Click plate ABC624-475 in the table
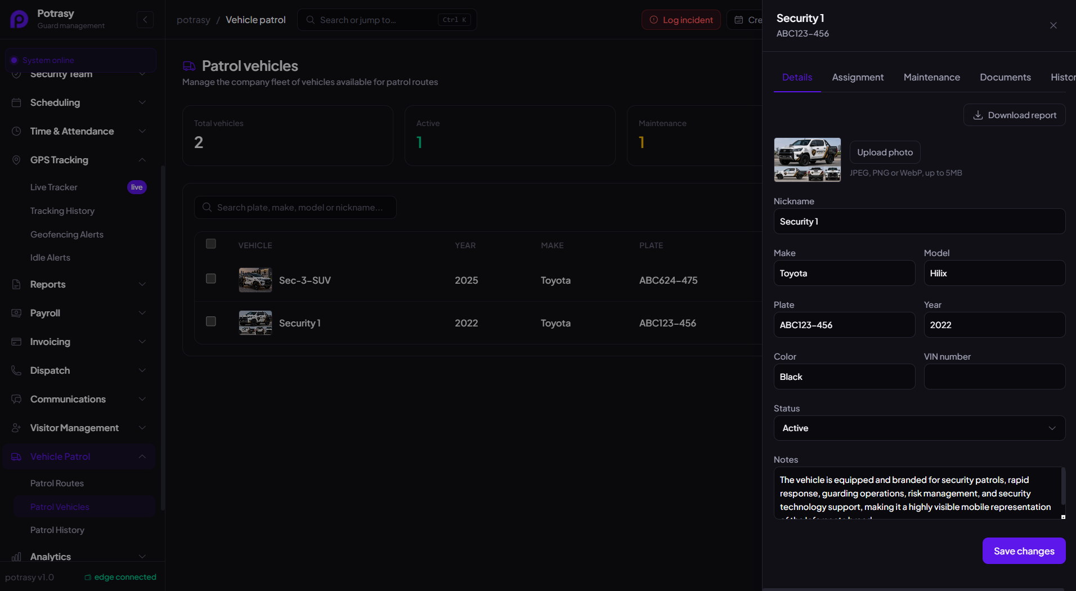The width and height of the screenshot is (1076, 591). coord(668,280)
